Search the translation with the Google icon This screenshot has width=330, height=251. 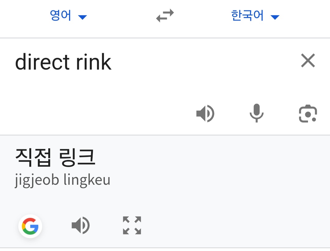point(30,226)
